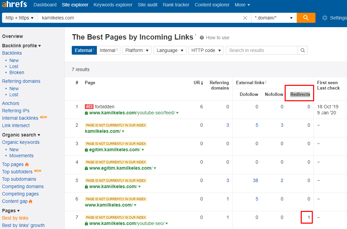Click the lock icon beside egitim.kamilkeles.com/
Screen dimensions: 347x229
(x=86, y=150)
